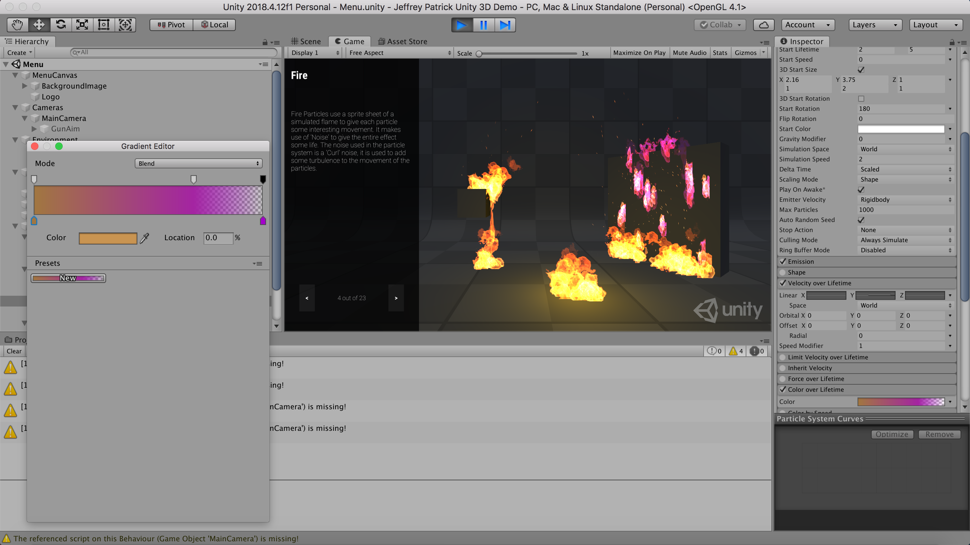Click the Step frame button

point(505,25)
